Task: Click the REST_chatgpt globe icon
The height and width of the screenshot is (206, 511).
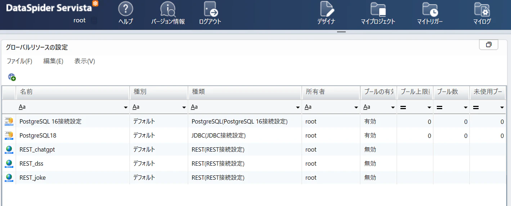Action: coord(9,149)
